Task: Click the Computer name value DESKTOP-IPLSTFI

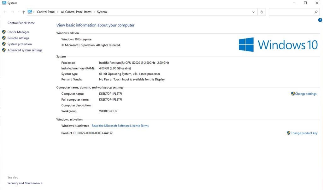Action: [110, 93]
